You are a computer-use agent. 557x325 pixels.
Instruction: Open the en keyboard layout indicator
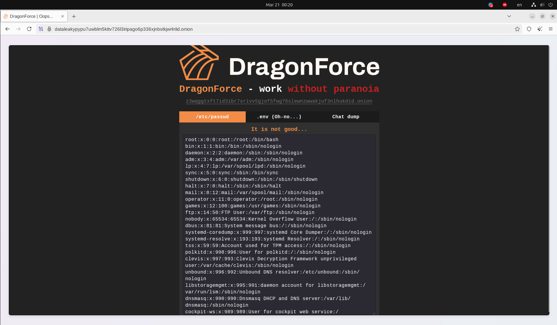point(519,5)
